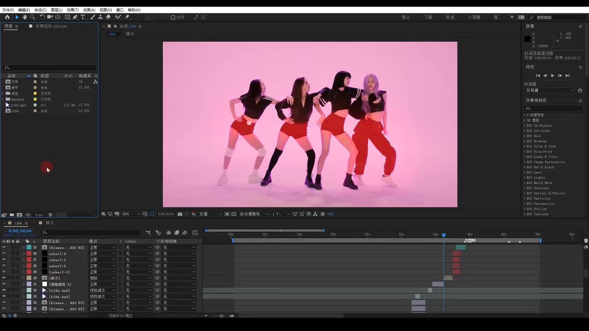Viewport: 589px width, 331px height.
Task: Select the Zoom magnifier tool
Action: click(x=32, y=17)
